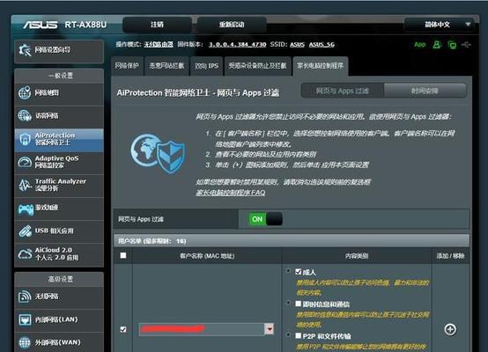488x352 pixels.
Task: Open the language dropdown 简体中文
Action: pyautogui.click(x=440, y=25)
